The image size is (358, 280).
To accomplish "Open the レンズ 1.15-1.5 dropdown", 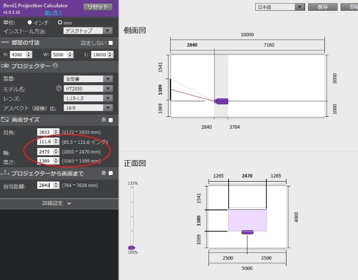I will coord(88,98).
